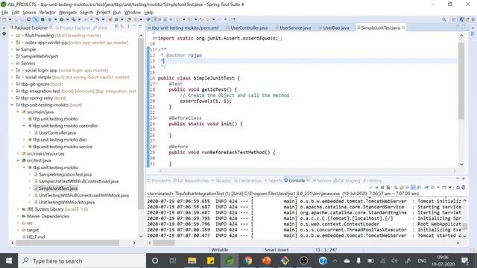Maximize the Package Explorer view
The height and width of the screenshot is (268, 477).
[x=140, y=27]
